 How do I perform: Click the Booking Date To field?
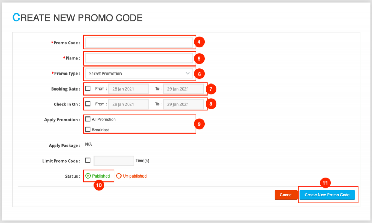[183, 89]
